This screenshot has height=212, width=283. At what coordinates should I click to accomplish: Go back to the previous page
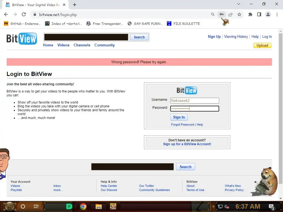(6, 14)
